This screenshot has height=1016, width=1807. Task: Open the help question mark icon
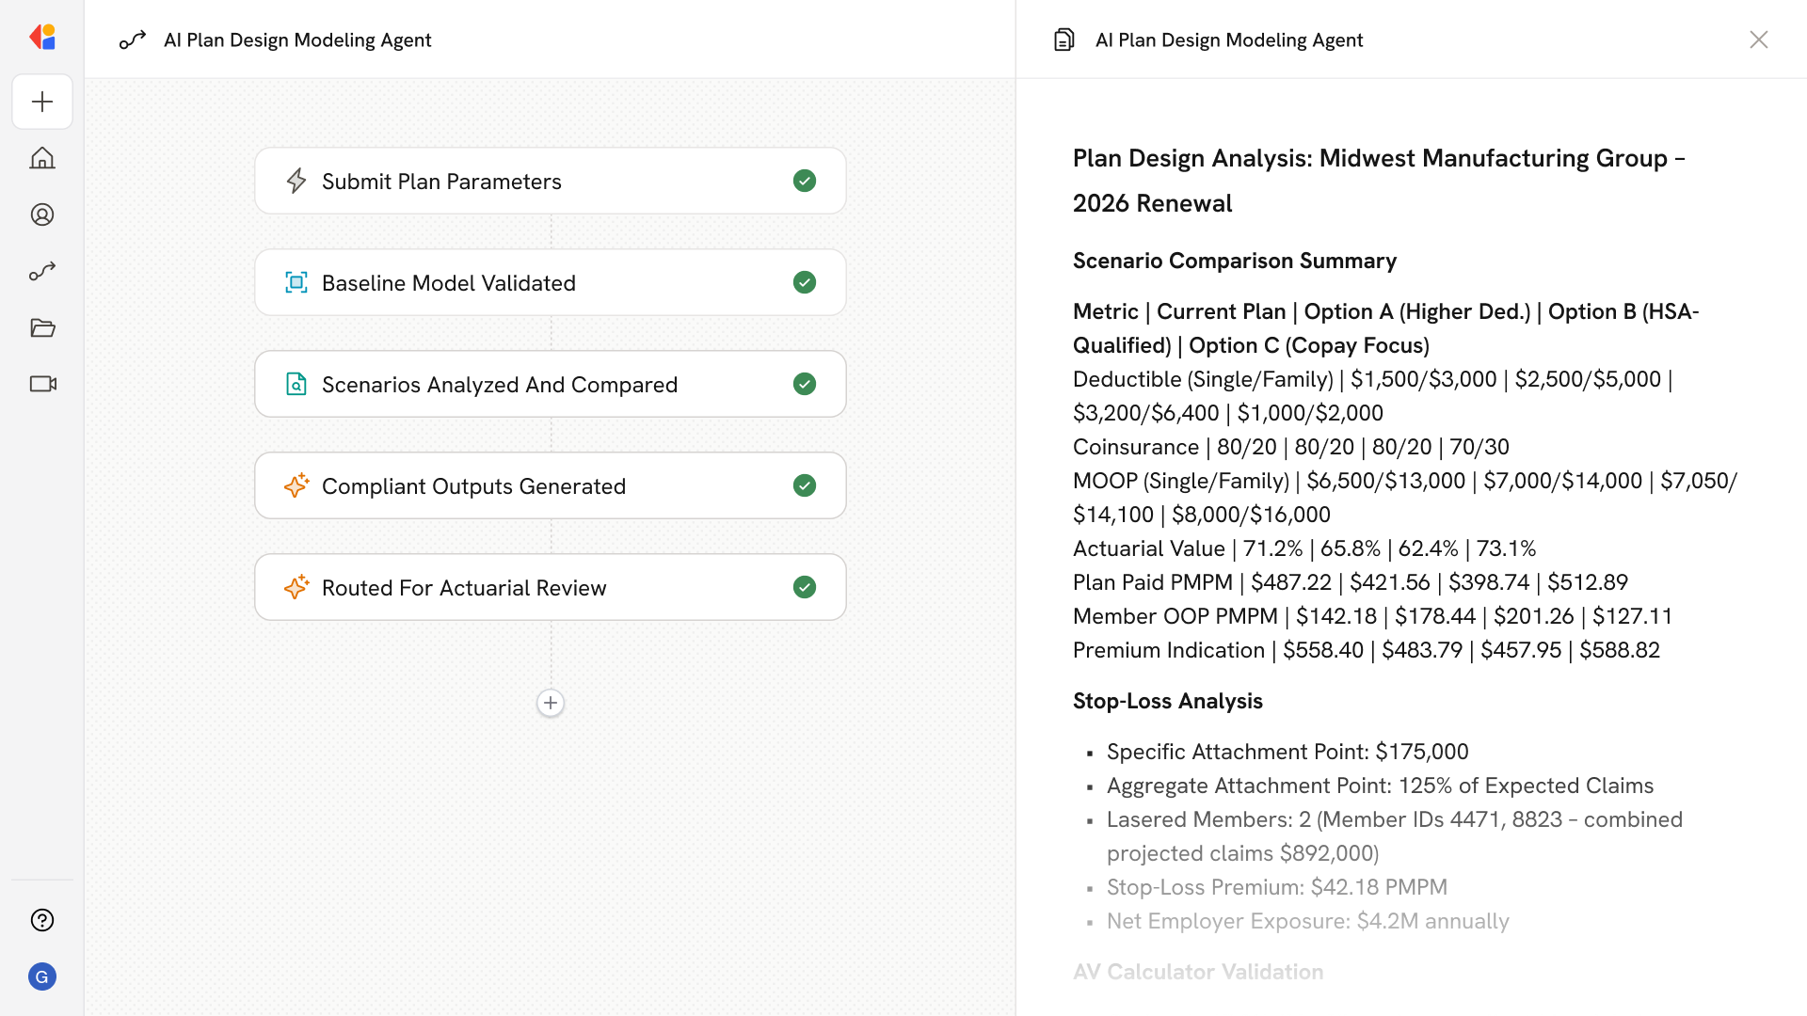coord(42,920)
